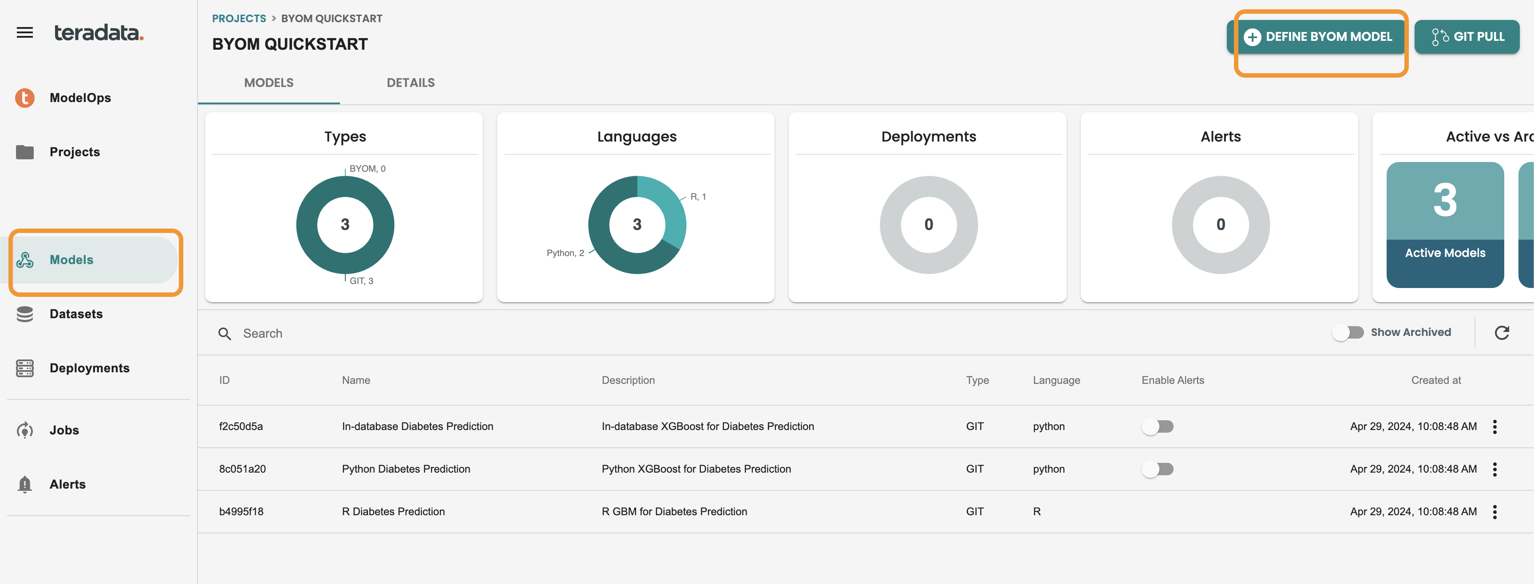Click the Define BYOM Model button

[x=1316, y=37]
